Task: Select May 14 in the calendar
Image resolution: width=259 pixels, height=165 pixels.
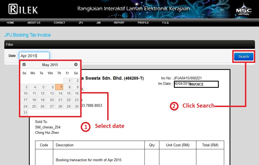Action: coord(59,93)
